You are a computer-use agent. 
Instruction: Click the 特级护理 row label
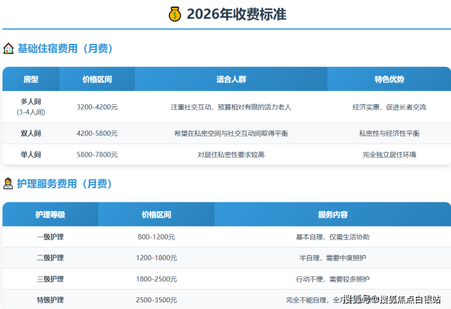[50, 300]
